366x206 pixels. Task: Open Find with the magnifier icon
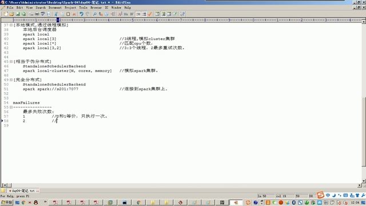click(94, 14)
